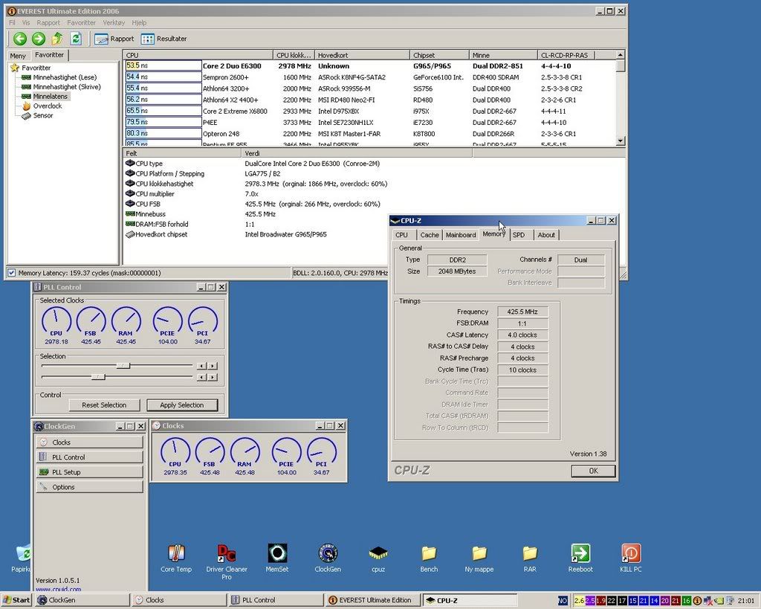The image size is (761, 609).
Task: Open the Verktøy menu in EVEREST
Action: (x=114, y=22)
